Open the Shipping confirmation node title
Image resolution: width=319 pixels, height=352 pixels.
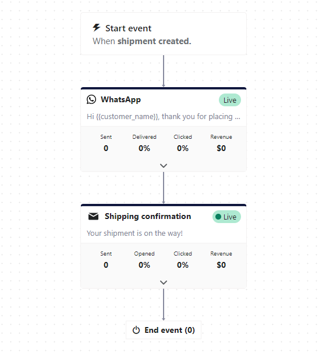(x=148, y=217)
